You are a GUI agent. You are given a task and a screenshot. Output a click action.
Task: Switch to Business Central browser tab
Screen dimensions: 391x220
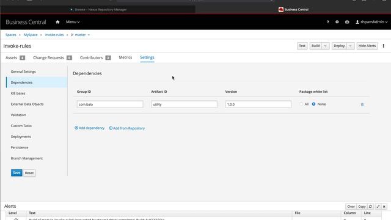(x=293, y=10)
